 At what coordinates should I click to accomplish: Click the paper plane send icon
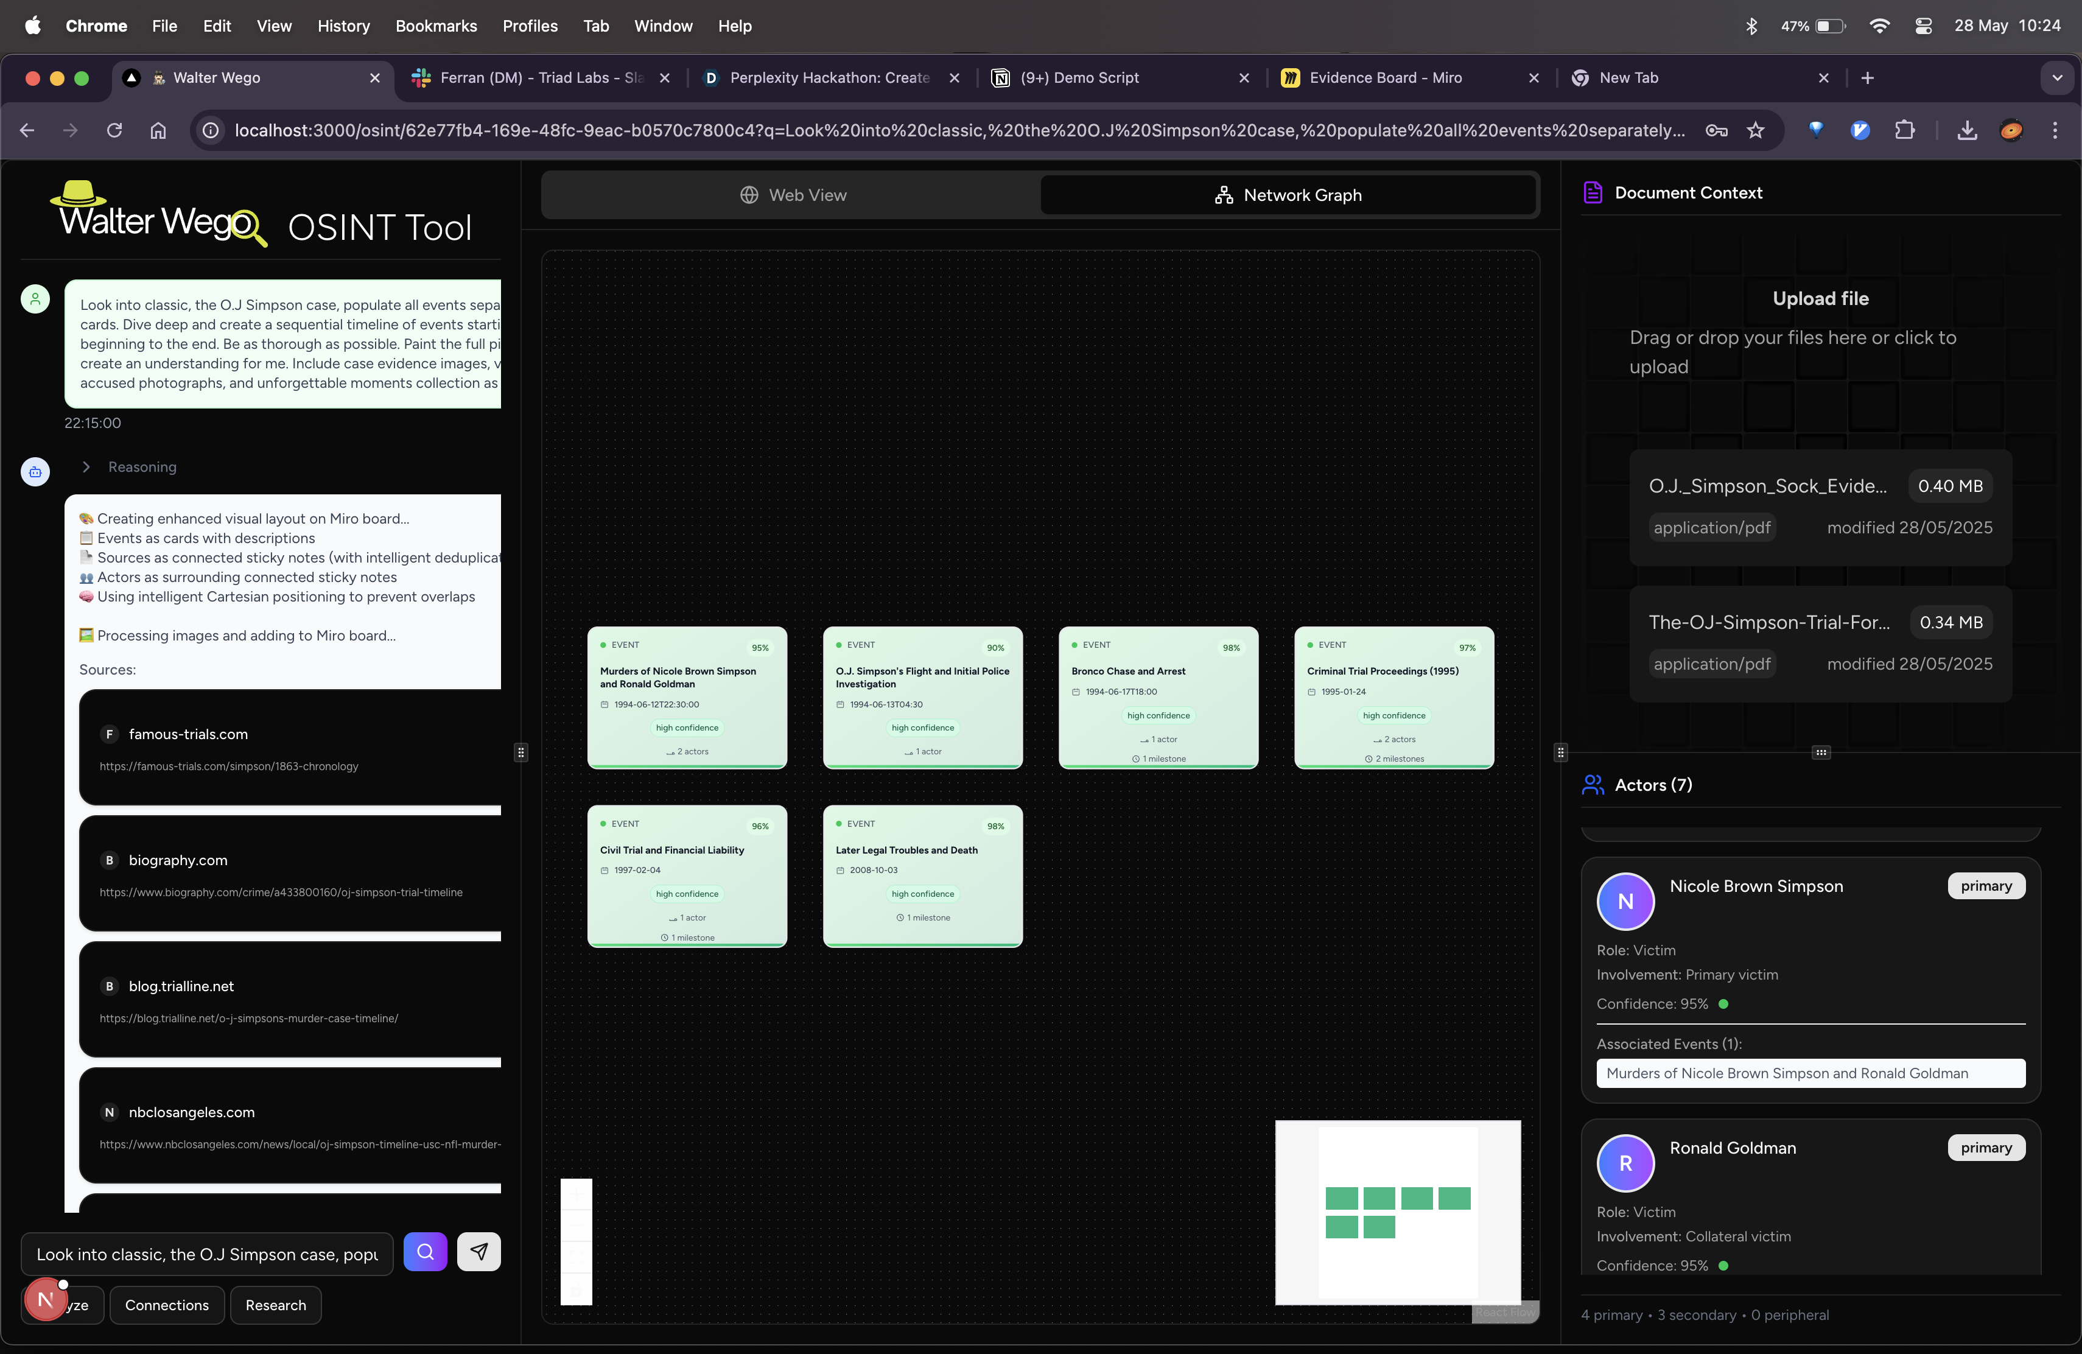(478, 1252)
